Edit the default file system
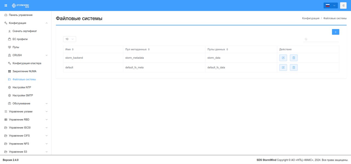Image resolution: width=351 pixels, height=164 pixels. coord(283,67)
